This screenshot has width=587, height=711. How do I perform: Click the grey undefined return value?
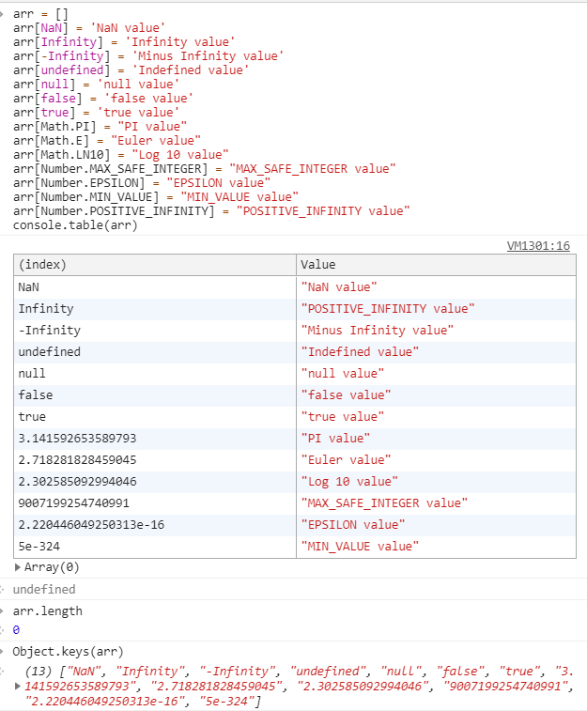click(44, 590)
